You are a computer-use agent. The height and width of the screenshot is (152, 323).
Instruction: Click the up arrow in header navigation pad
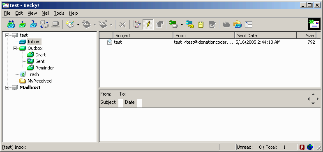[313, 94]
